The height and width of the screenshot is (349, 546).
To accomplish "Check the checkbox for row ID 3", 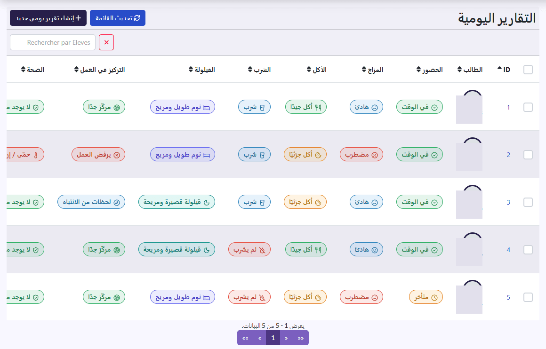I will 528,202.
